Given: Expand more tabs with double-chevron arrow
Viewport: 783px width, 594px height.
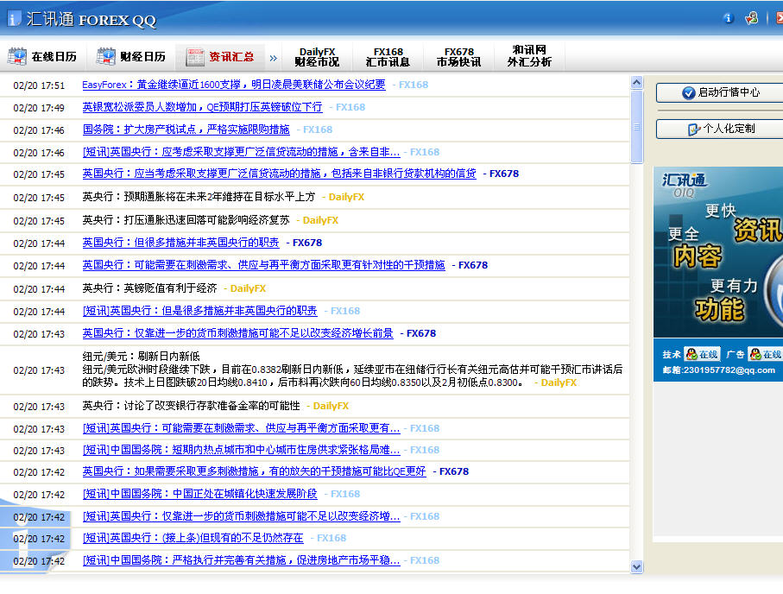Looking at the screenshot, I should [274, 58].
